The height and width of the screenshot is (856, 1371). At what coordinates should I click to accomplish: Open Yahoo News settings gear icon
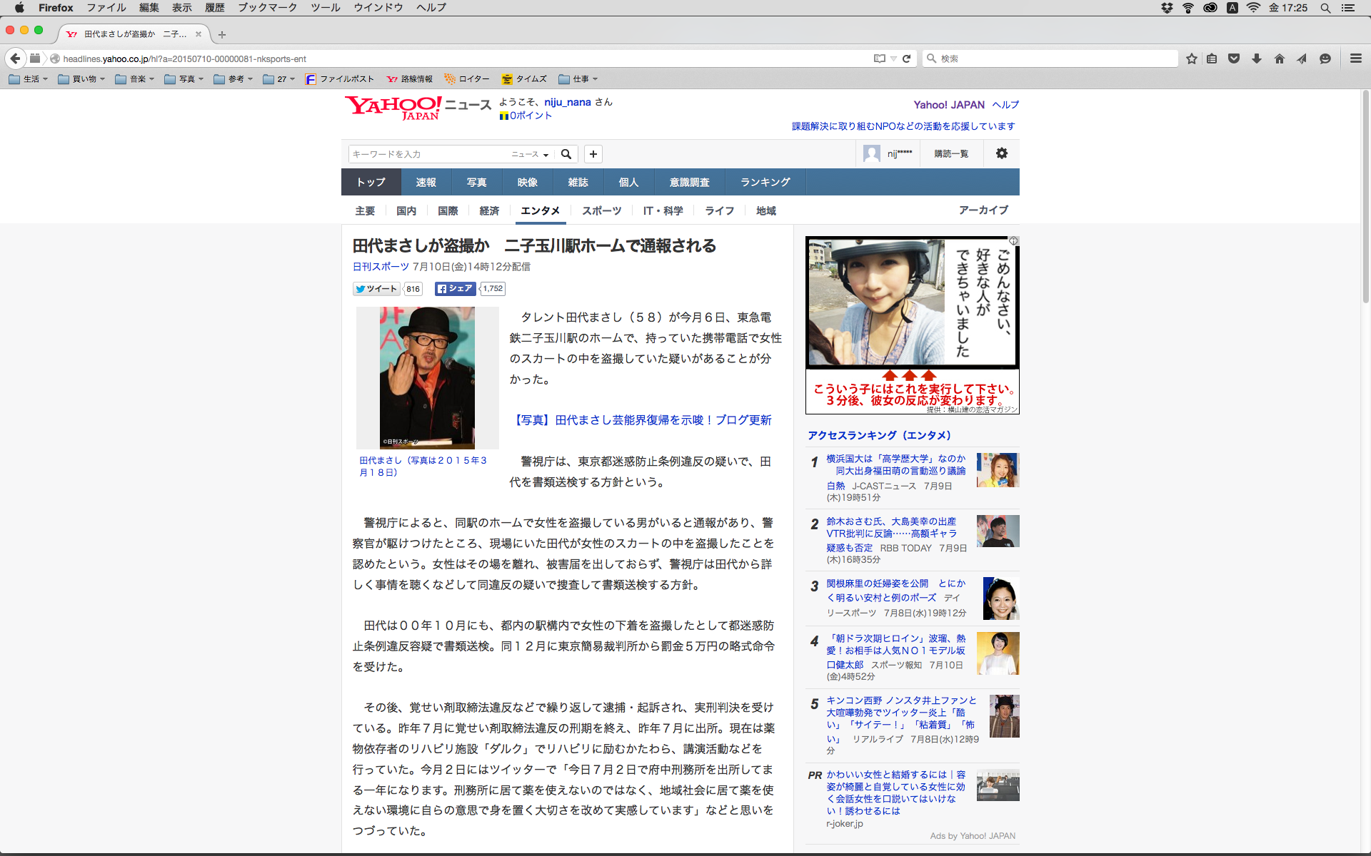pyautogui.click(x=1001, y=153)
